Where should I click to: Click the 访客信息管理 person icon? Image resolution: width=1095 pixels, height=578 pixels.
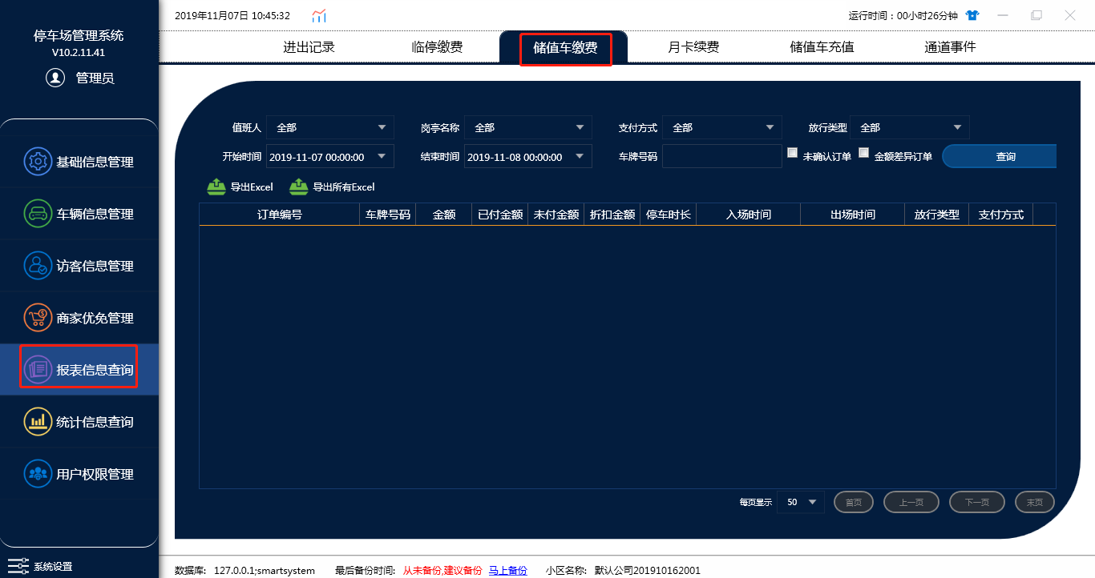(x=38, y=266)
